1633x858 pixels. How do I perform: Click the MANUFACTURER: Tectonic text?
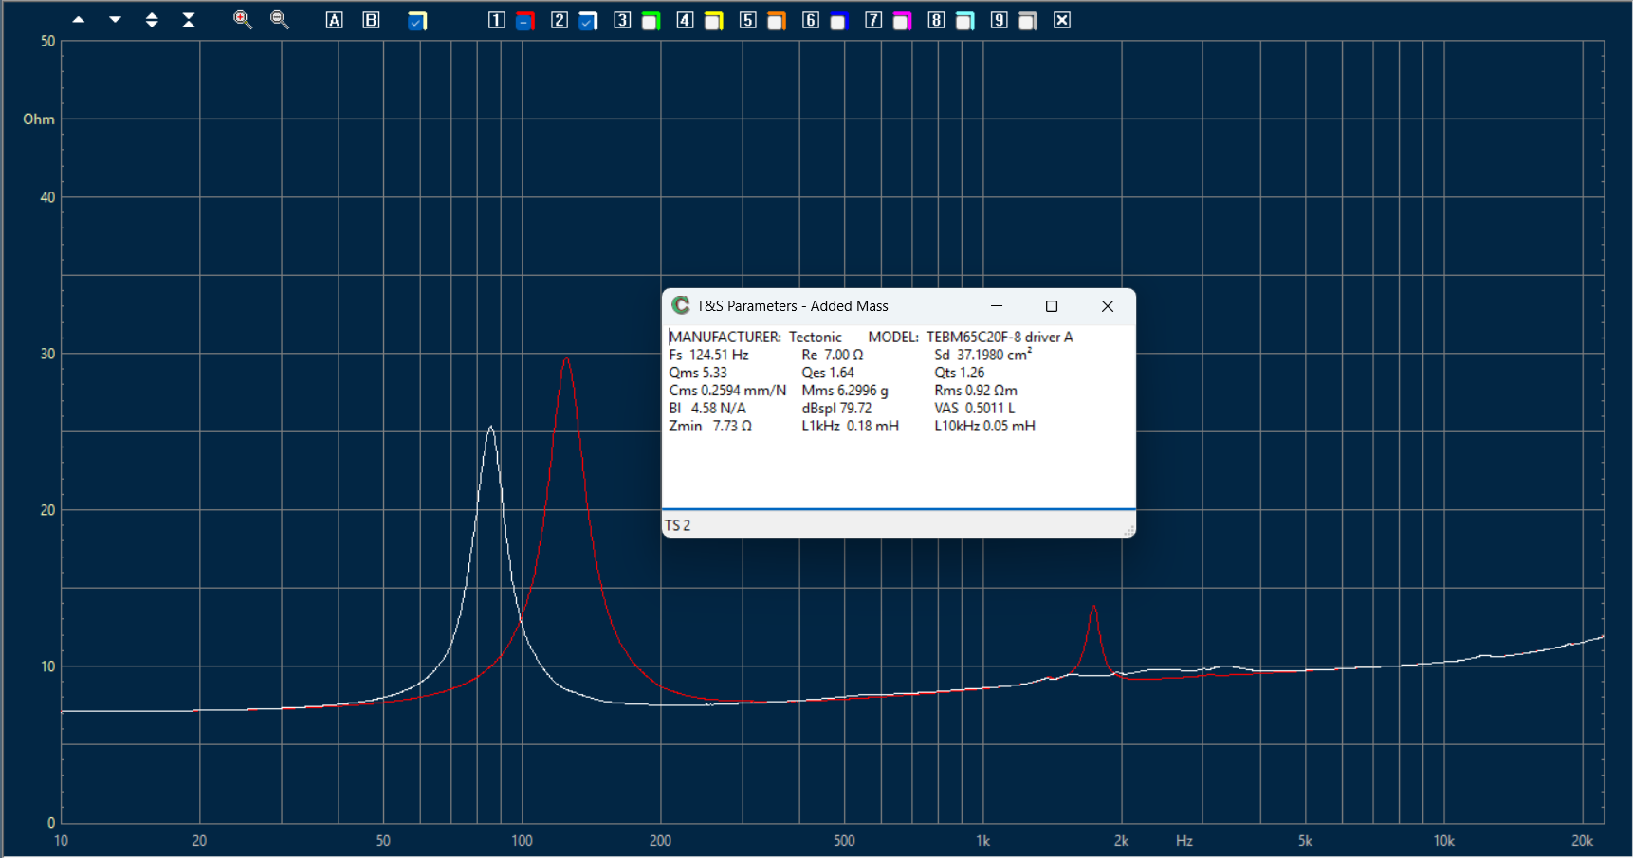755,337
